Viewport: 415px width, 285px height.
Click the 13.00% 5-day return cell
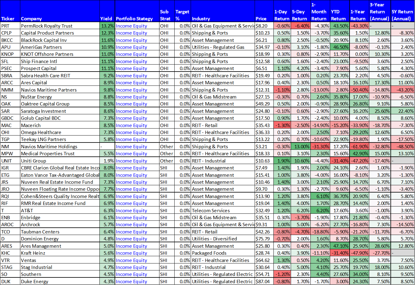point(300,146)
